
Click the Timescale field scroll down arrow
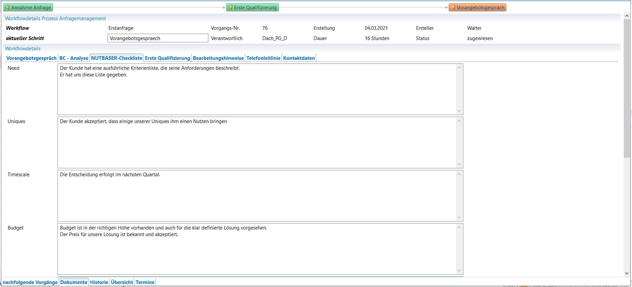click(x=459, y=218)
